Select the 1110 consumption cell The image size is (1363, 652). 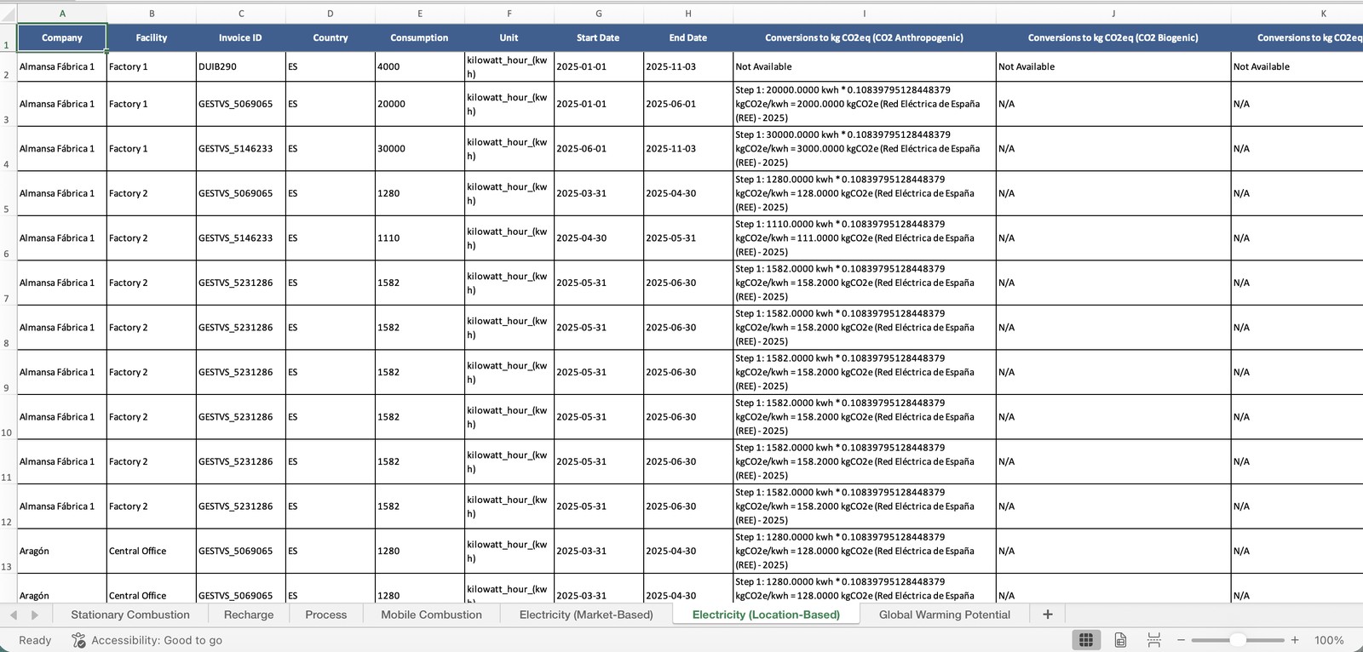point(420,237)
